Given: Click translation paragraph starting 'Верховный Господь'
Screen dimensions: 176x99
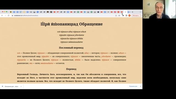Looking at the screenshot, I should [71, 78].
